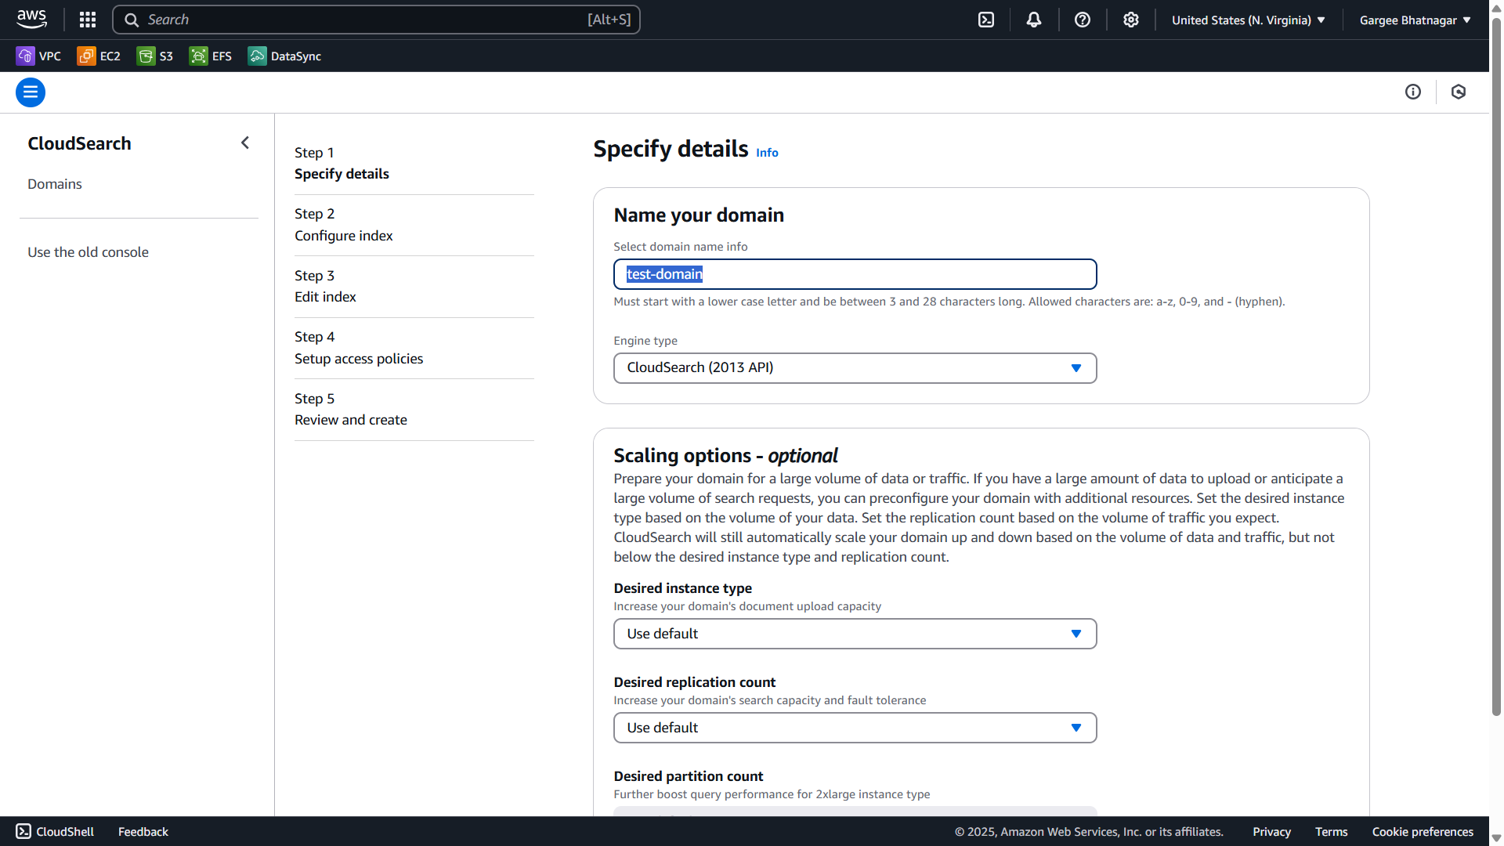The width and height of the screenshot is (1504, 846).
Task: Open the services grid menu
Action: point(88,20)
